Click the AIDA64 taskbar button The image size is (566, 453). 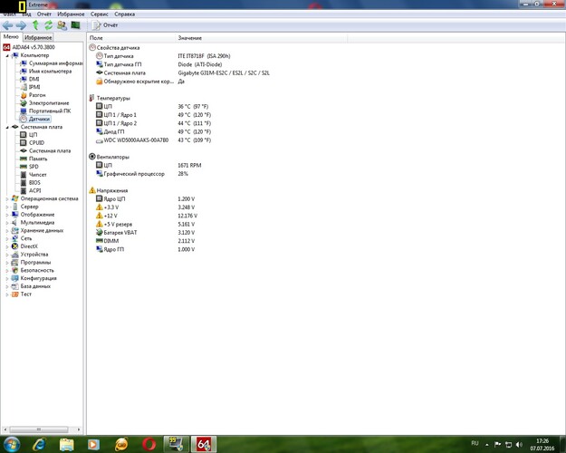(204, 444)
